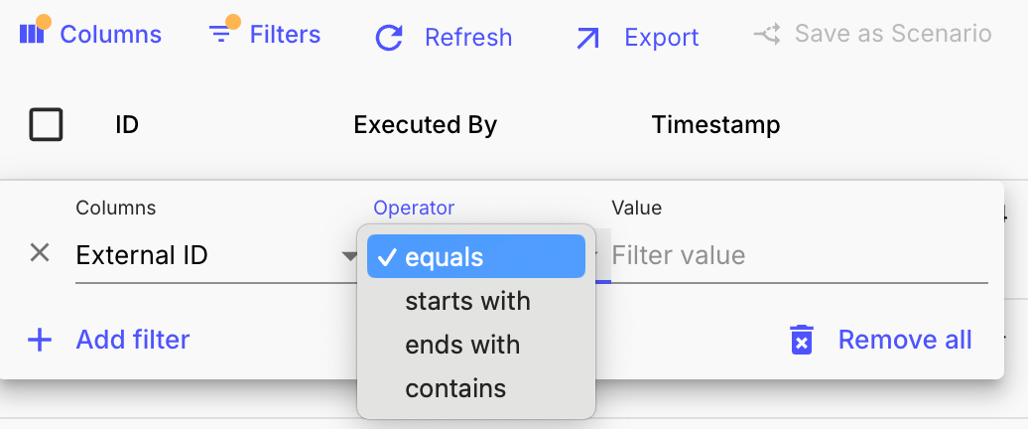Click the Remove all button

click(904, 341)
